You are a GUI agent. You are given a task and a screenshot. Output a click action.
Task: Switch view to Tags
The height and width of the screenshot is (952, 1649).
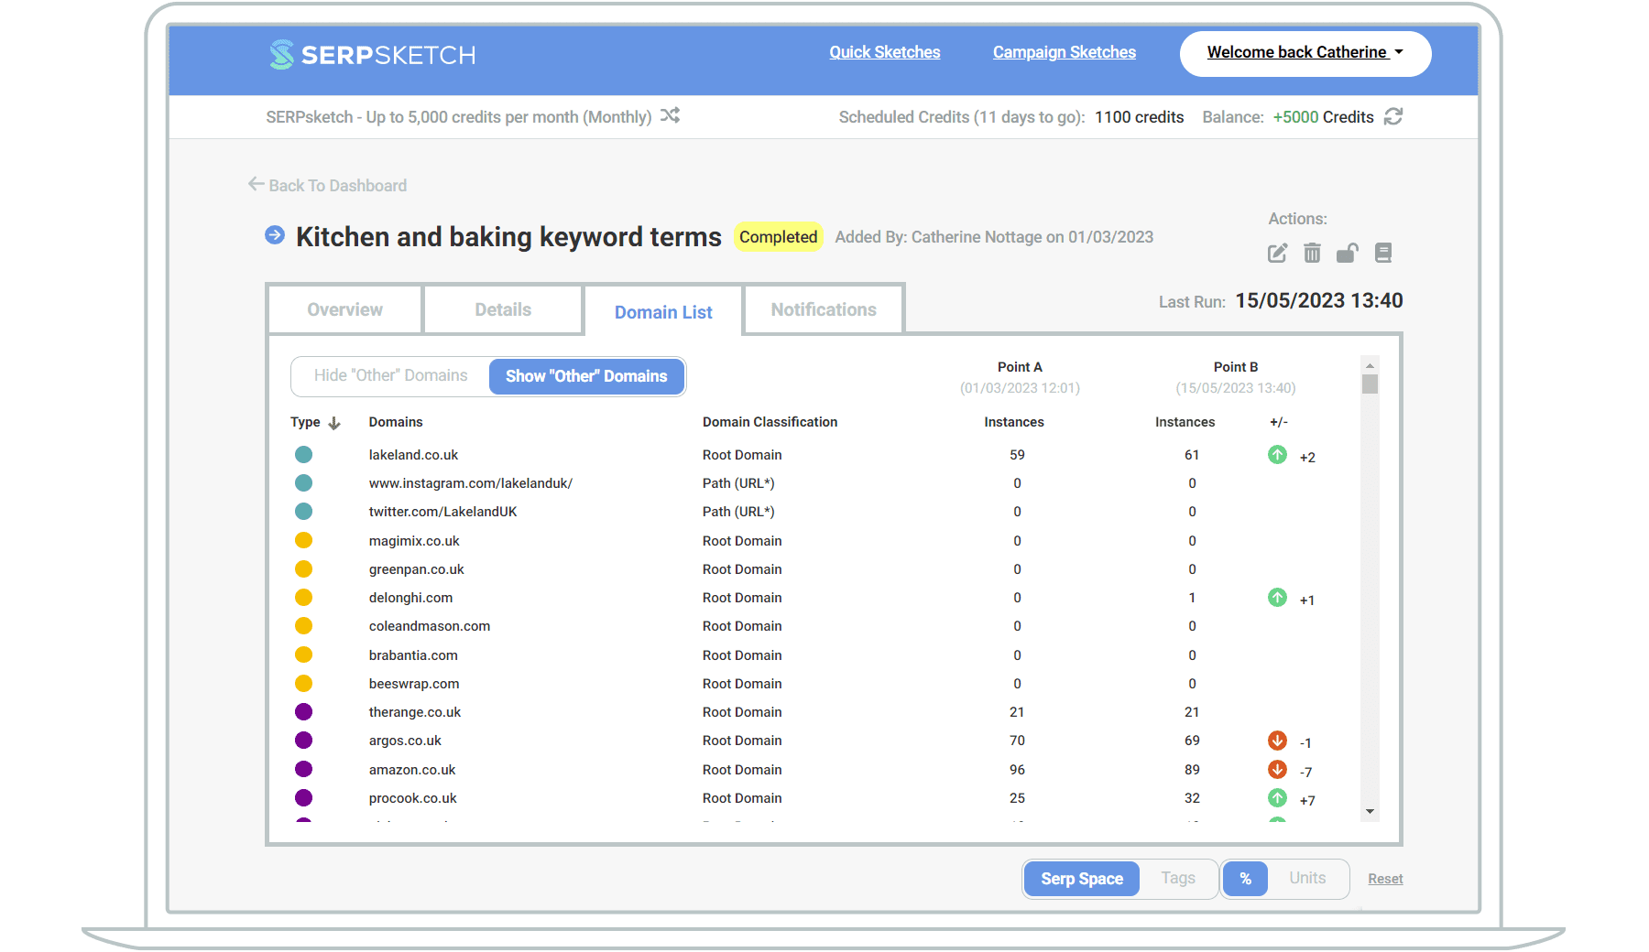[x=1178, y=879]
